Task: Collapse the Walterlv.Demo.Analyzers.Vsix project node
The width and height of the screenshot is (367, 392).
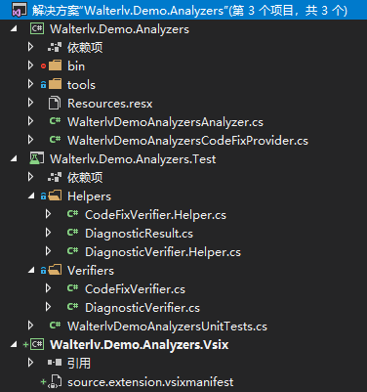Action: coord(14,345)
